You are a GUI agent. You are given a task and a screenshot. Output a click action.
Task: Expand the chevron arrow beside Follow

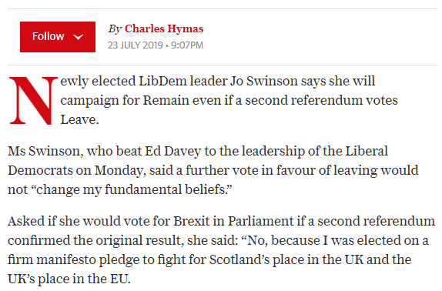(78, 37)
